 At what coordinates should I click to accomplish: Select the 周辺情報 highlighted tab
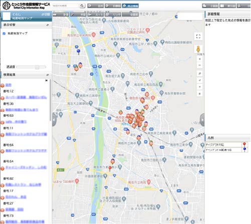pyautogui.click(x=130, y=6)
